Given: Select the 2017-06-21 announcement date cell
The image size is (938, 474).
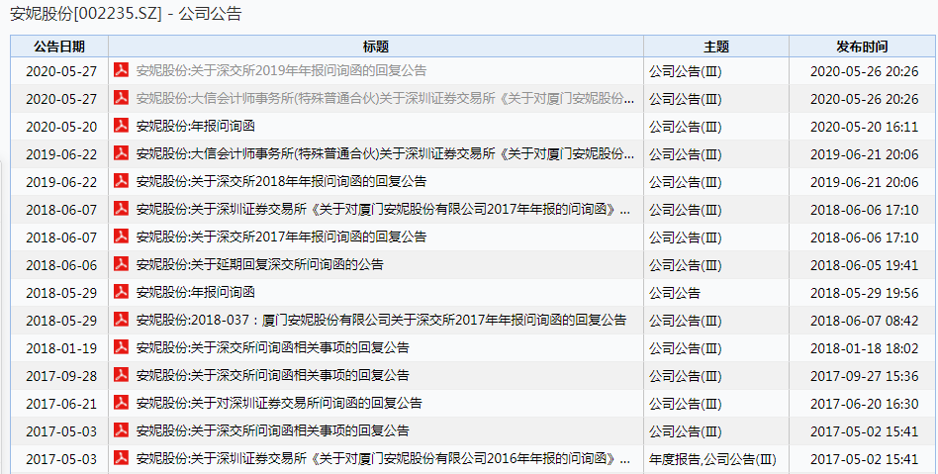Looking at the screenshot, I should [x=61, y=404].
